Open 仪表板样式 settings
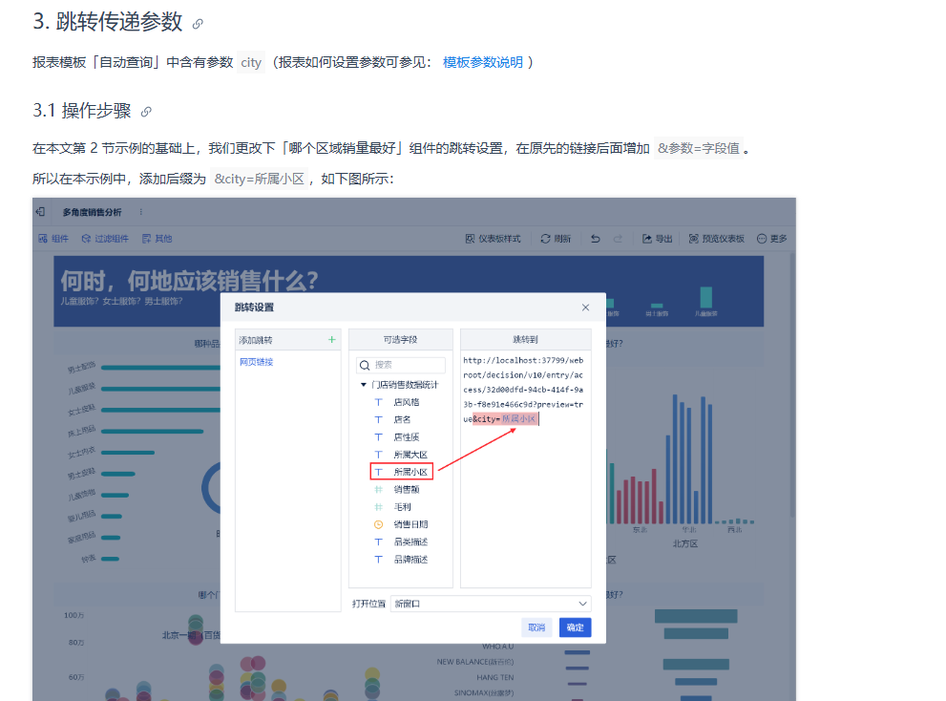946x701 pixels. coord(493,239)
